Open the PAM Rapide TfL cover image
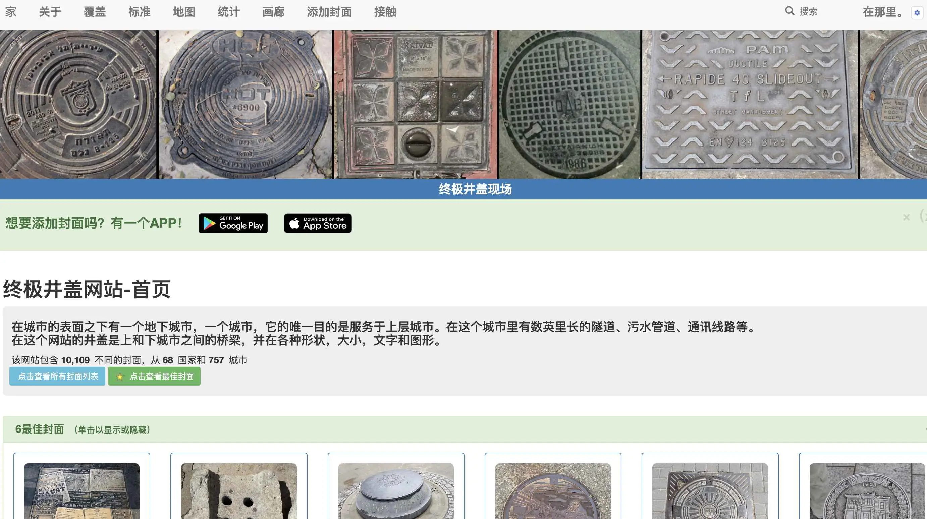The height and width of the screenshot is (519, 927). pyautogui.click(x=750, y=104)
